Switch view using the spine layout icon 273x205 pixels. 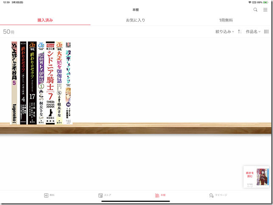[266, 31]
